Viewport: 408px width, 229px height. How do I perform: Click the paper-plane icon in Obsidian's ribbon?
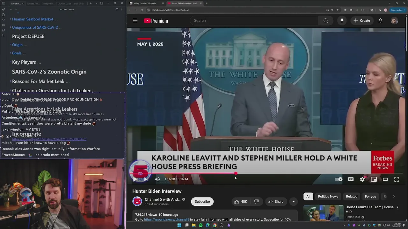click(x=4, y=10)
